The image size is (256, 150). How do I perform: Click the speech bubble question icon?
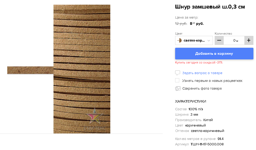click(x=177, y=73)
